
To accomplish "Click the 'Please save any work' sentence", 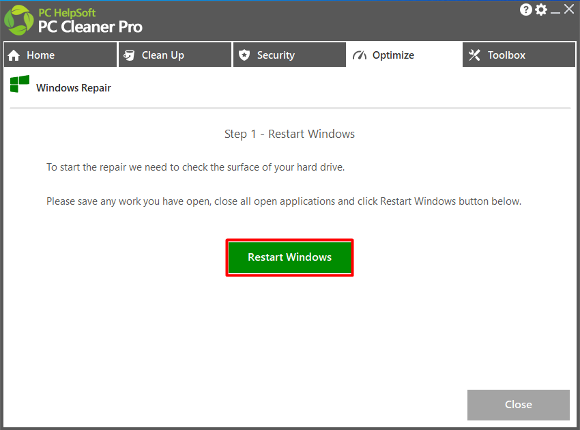I will 284,201.
